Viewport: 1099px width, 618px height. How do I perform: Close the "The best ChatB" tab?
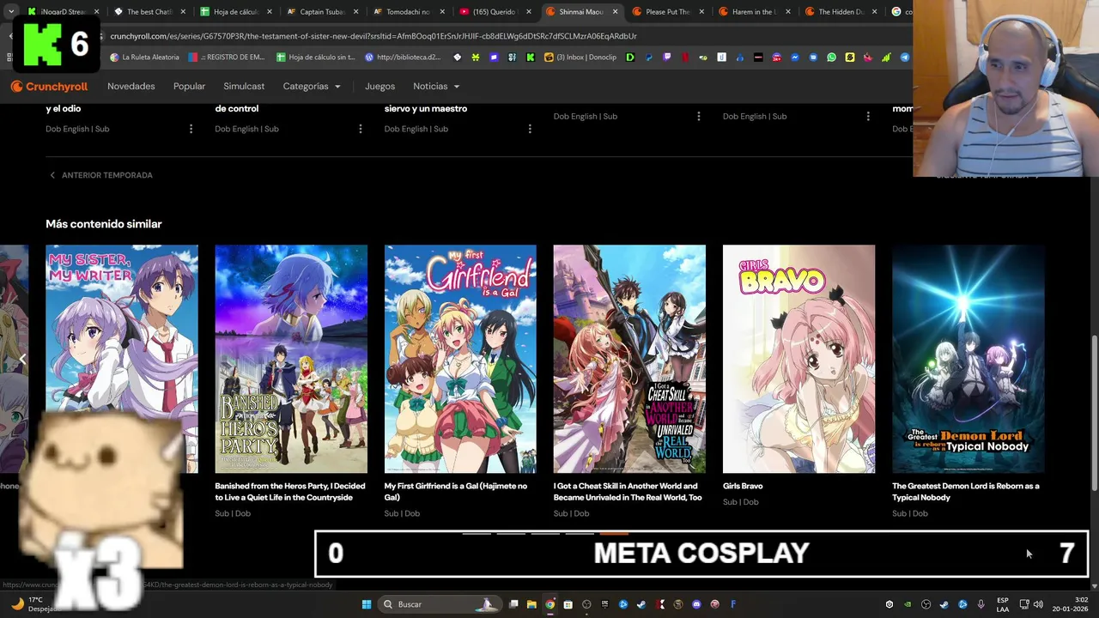coord(182,12)
